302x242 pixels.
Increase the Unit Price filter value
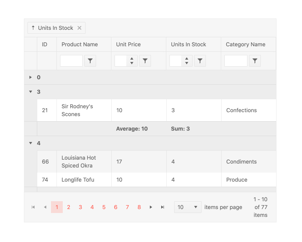[132, 59]
